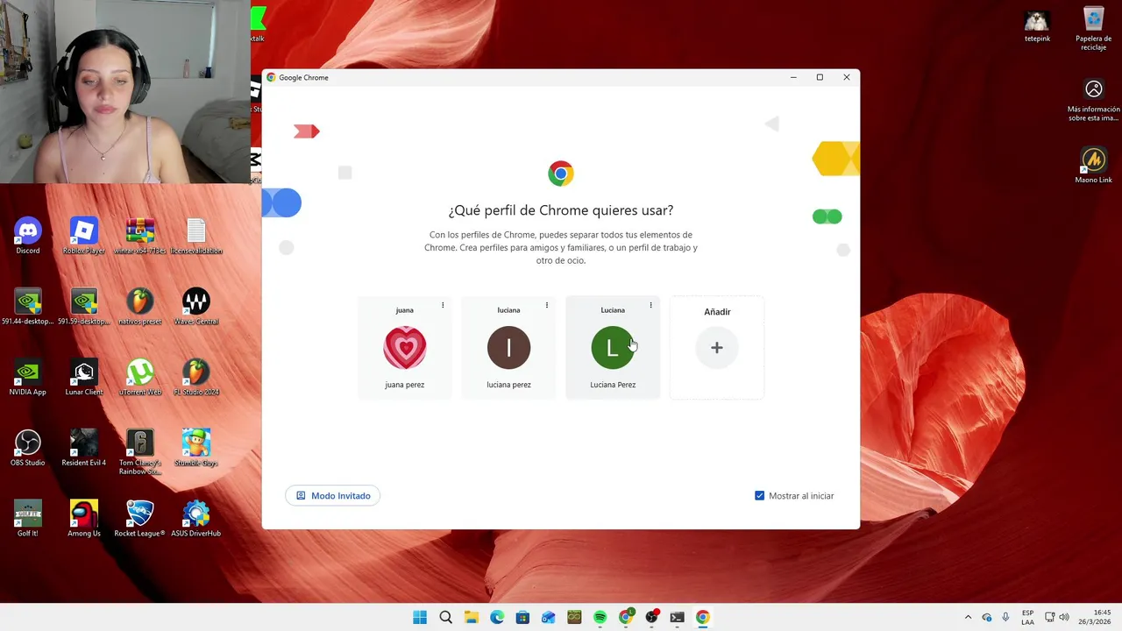Image resolution: width=1122 pixels, height=631 pixels.
Task: Open uTorrent Web shortcut
Action: [140, 378]
